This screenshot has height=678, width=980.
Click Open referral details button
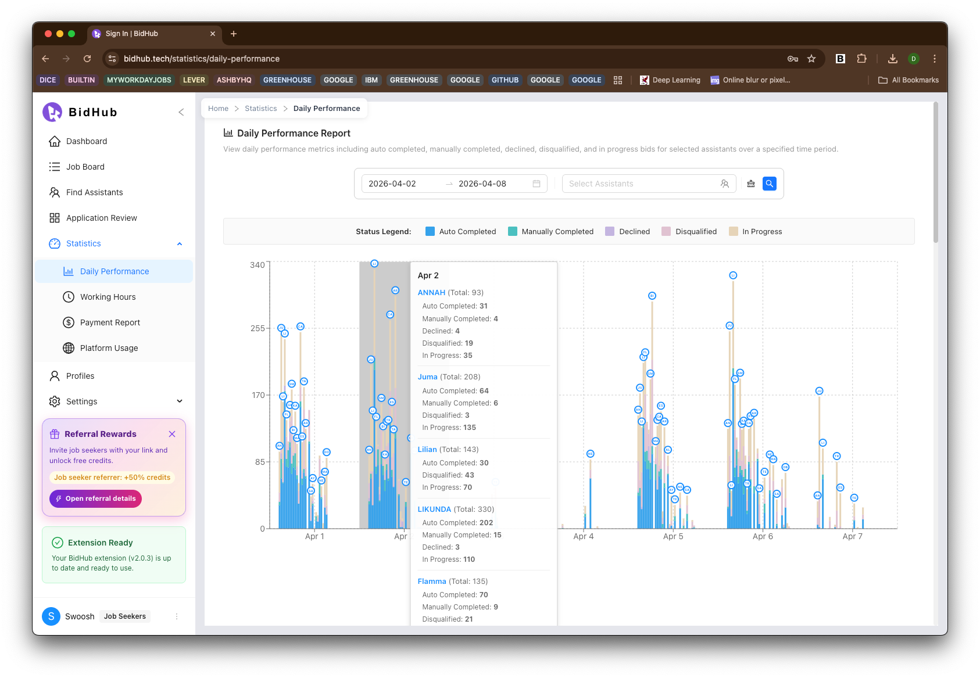coord(95,498)
